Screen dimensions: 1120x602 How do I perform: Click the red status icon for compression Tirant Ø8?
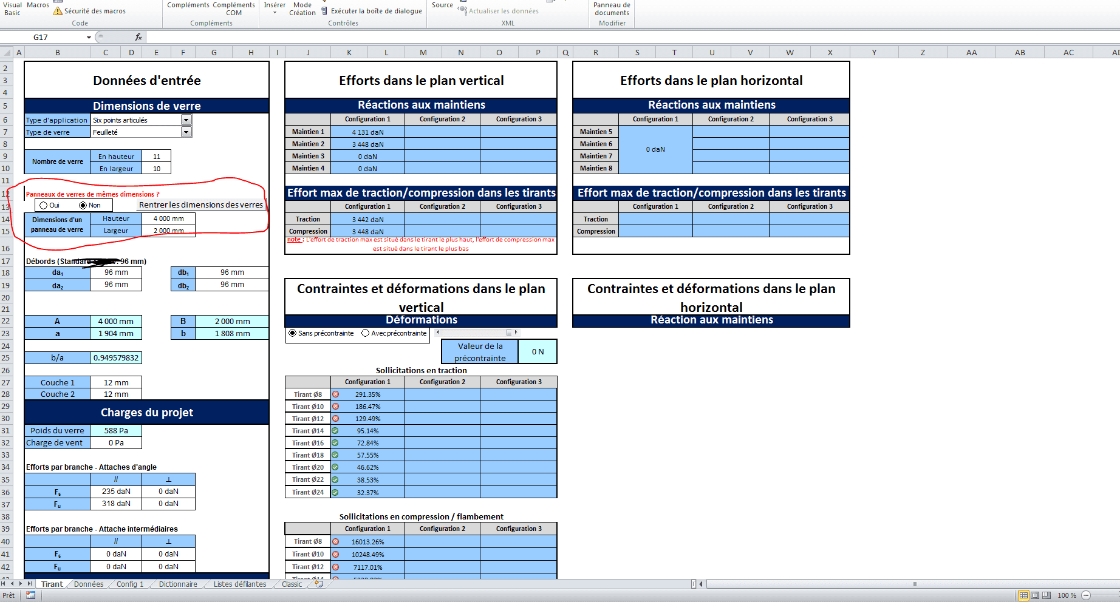click(335, 541)
